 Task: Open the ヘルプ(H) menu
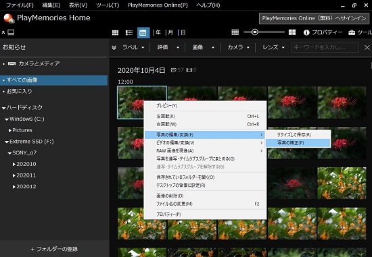pyautogui.click(x=208, y=5)
